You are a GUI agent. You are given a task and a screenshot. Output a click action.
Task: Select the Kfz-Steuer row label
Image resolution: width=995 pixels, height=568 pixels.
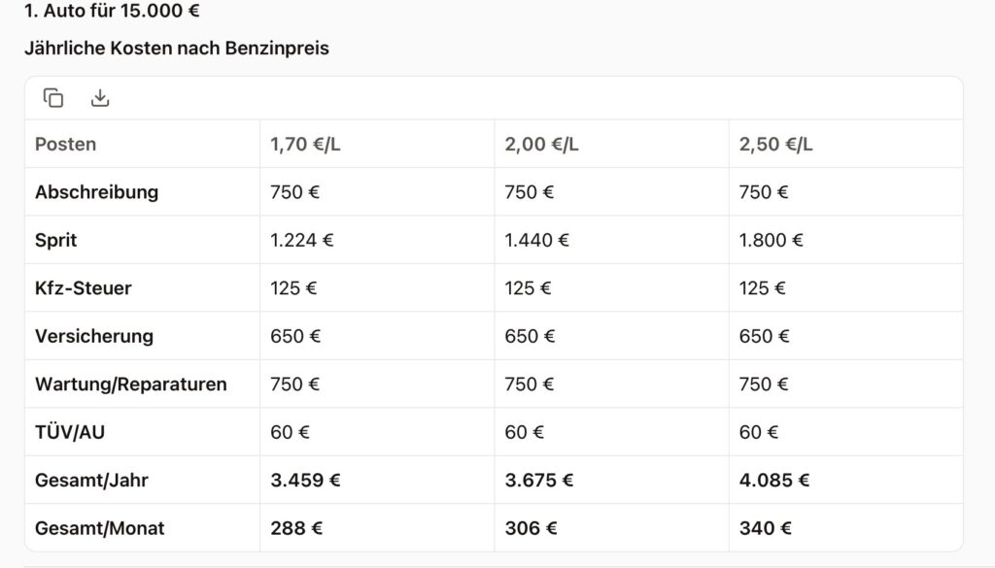pyautogui.click(x=84, y=288)
